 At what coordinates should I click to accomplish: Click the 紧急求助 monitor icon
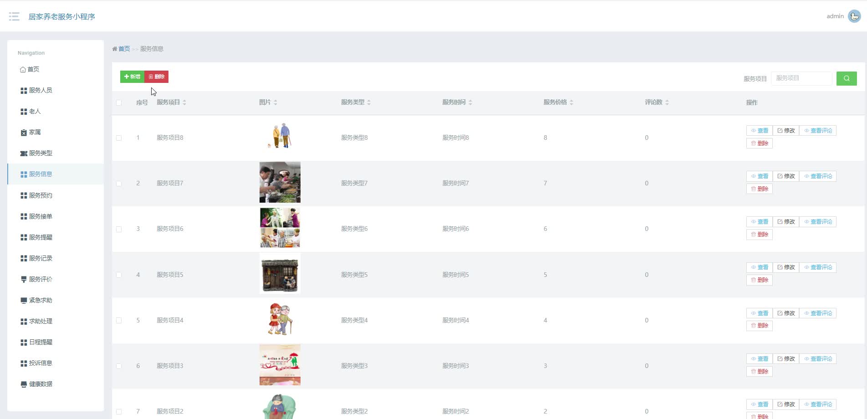pos(24,301)
